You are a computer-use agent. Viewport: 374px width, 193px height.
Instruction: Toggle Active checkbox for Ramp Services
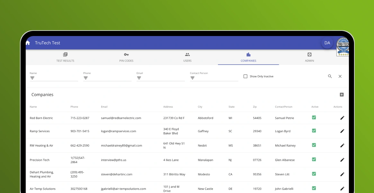click(314, 131)
